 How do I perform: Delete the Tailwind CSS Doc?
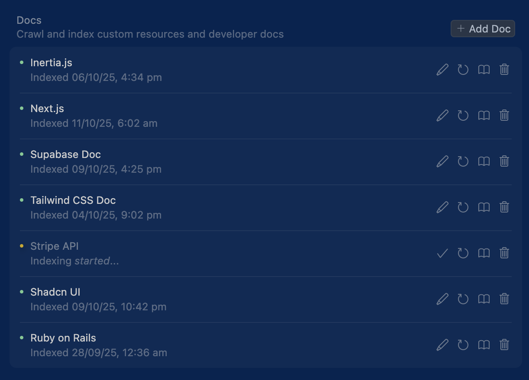click(x=504, y=207)
